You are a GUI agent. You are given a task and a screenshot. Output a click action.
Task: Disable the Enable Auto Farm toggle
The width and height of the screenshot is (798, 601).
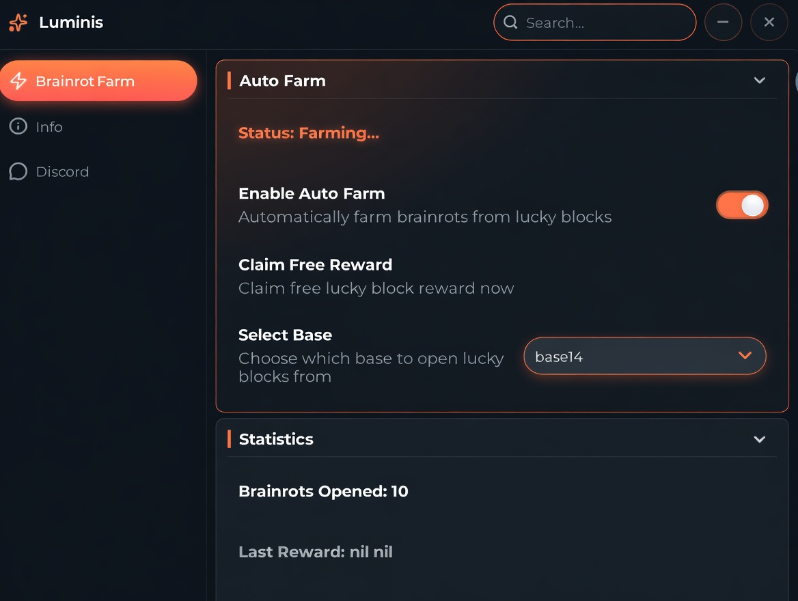tap(742, 205)
